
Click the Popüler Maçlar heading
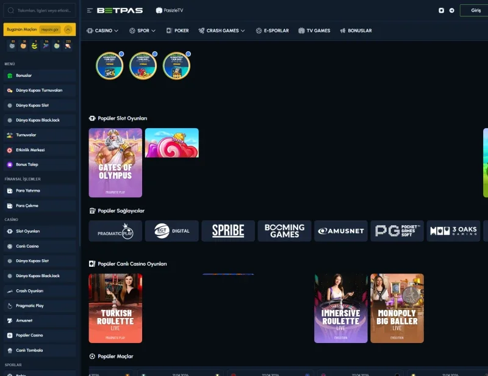click(115, 356)
